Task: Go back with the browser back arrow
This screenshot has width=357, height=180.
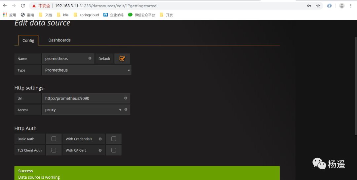Action: click(x=5, y=6)
